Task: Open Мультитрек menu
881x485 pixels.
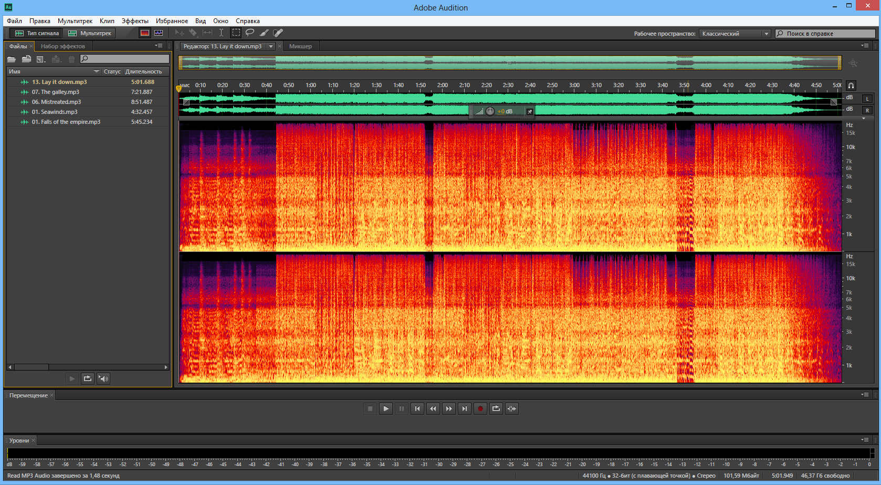Action: click(75, 21)
